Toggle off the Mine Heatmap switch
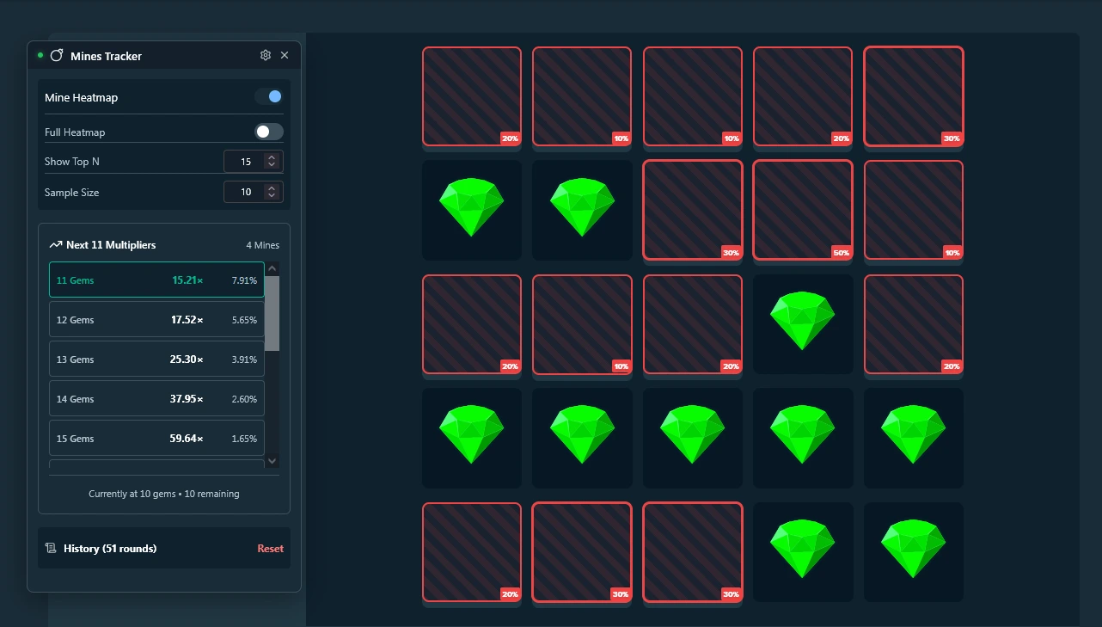The width and height of the screenshot is (1102, 627). click(269, 96)
